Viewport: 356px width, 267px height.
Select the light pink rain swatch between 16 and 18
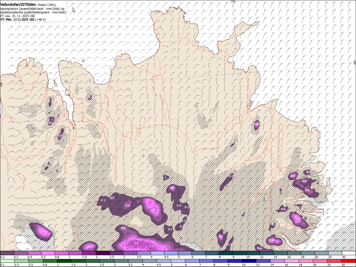291,261
